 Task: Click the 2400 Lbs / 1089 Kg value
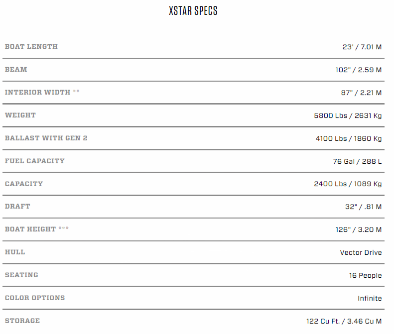coord(348,184)
